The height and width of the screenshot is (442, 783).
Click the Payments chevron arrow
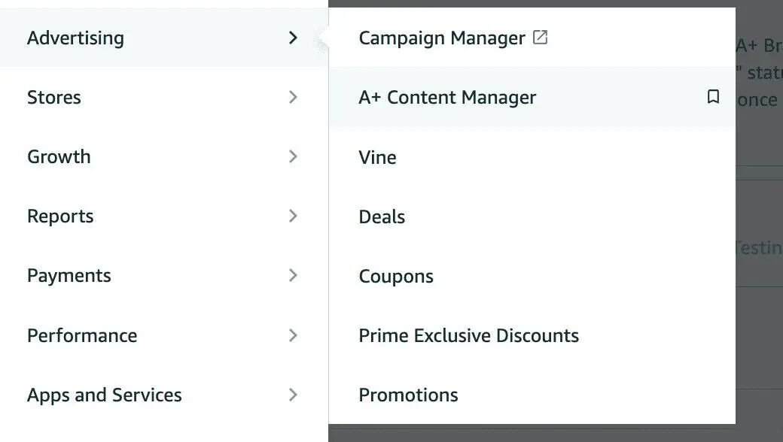294,276
